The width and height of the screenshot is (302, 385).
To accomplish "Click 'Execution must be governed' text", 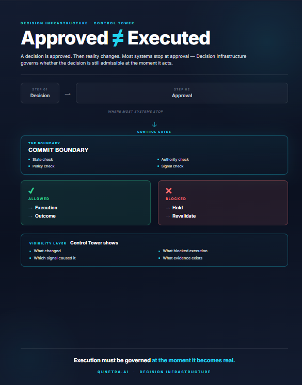I will click(112, 360).
